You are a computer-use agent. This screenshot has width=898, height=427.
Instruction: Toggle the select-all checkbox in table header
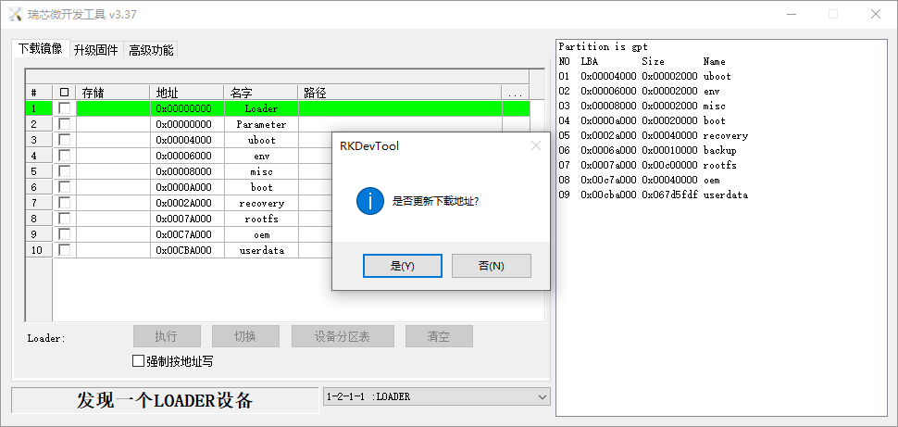[x=64, y=93]
